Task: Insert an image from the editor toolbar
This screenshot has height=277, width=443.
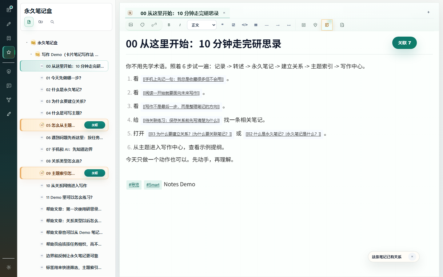Action: click(131, 25)
